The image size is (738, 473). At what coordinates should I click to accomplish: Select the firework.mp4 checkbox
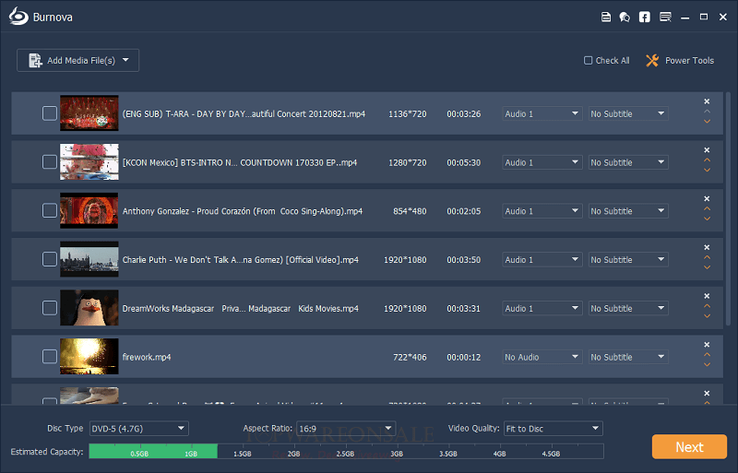coord(50,356)
